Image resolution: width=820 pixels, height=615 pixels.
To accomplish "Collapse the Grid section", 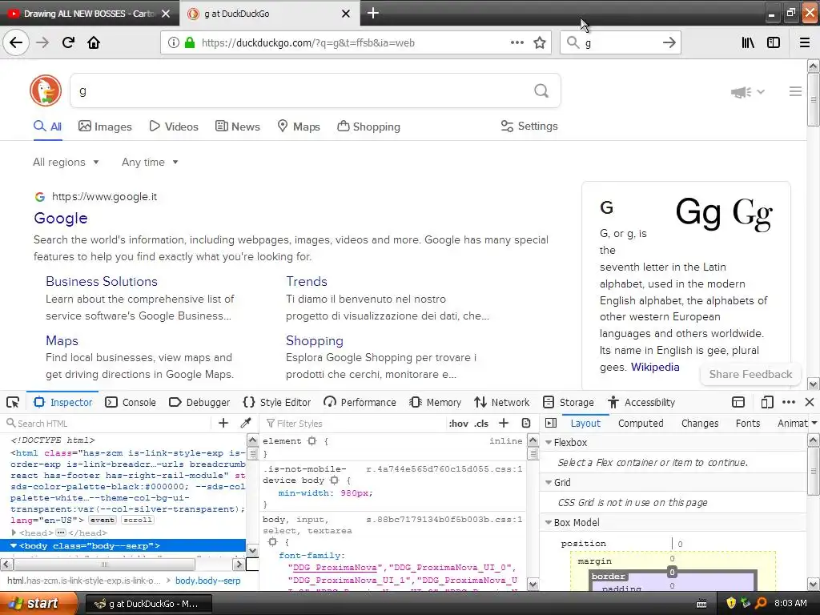I will point(549,482).
